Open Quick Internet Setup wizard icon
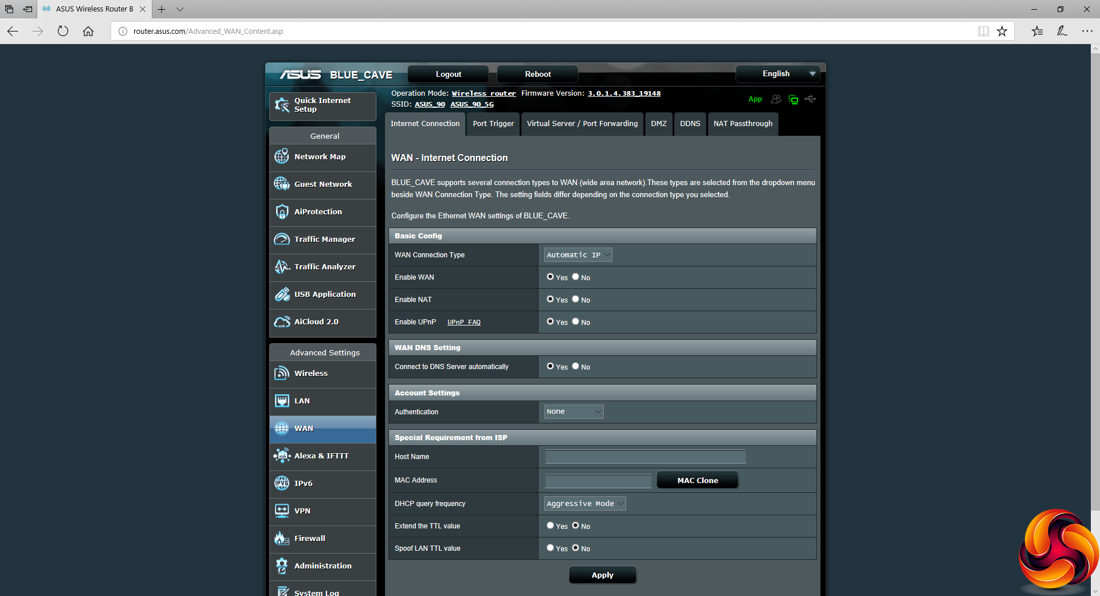Image resolution: width=1100 pixels, height=596 pixels. click(x=282, y=105)
